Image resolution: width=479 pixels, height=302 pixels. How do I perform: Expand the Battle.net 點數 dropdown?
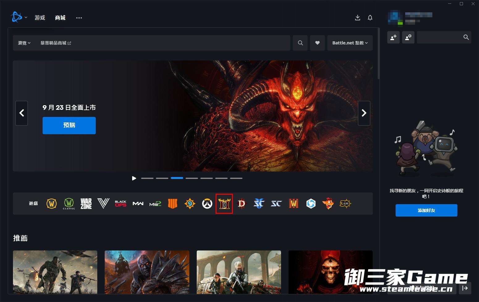pyautogui.click(x=350, y=43)
